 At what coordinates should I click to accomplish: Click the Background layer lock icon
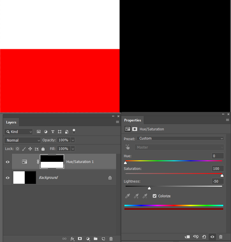click(110, 178)
